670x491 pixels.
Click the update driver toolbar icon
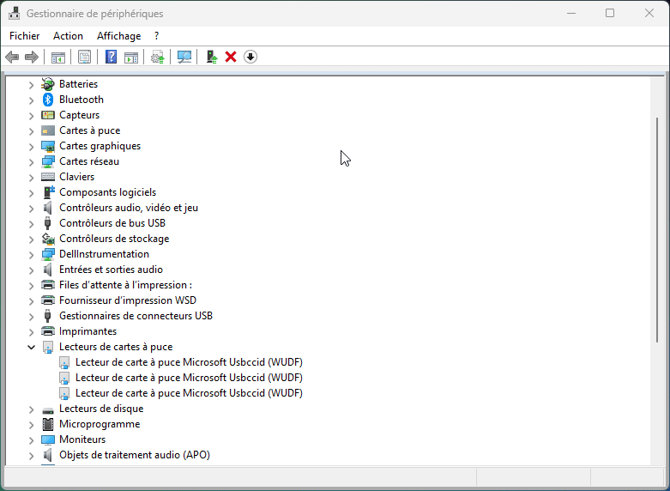pyautogui.click(x=211, y=57)
